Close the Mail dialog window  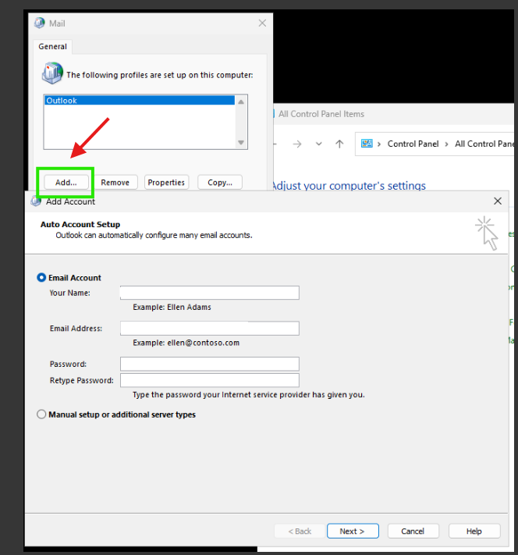click(262, 23)
